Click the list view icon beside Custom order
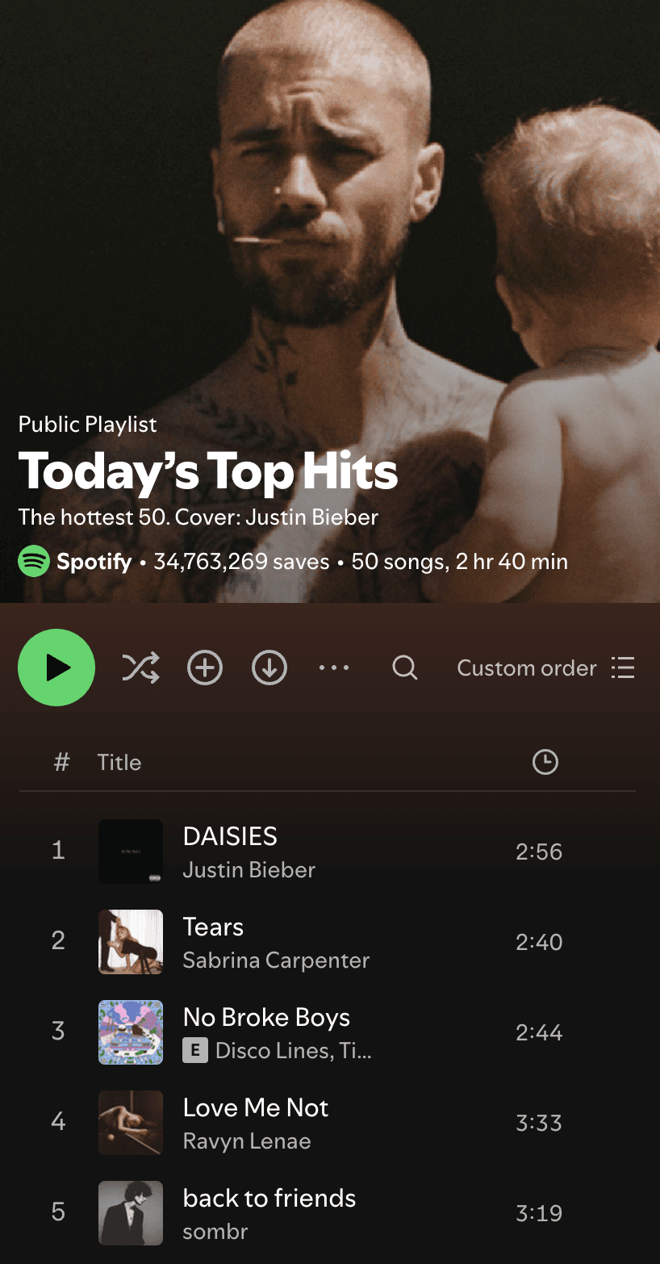 tap(623, 668)
